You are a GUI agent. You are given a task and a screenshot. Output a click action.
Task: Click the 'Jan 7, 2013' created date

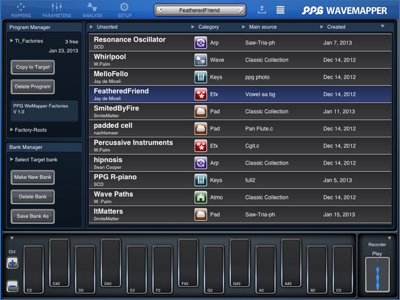337,43
